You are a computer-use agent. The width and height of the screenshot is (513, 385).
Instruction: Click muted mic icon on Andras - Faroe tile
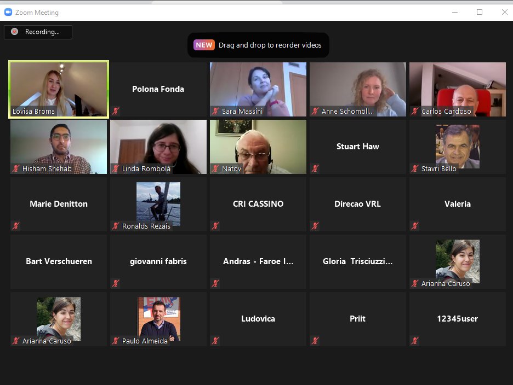click(x=215, y=283)
